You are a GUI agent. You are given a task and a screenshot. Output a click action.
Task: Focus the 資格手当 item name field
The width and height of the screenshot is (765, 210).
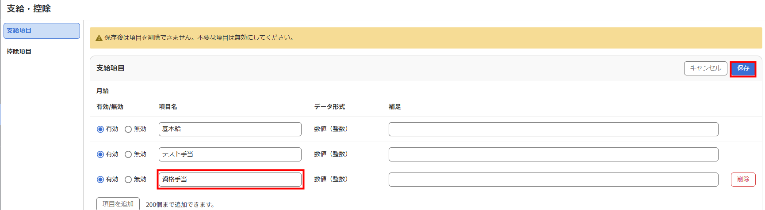pos(230,180)
